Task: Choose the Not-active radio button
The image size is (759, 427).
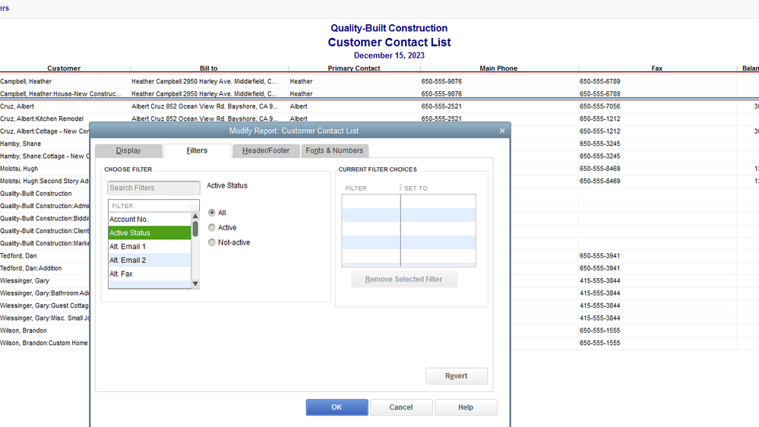Action: pos(211,242)
